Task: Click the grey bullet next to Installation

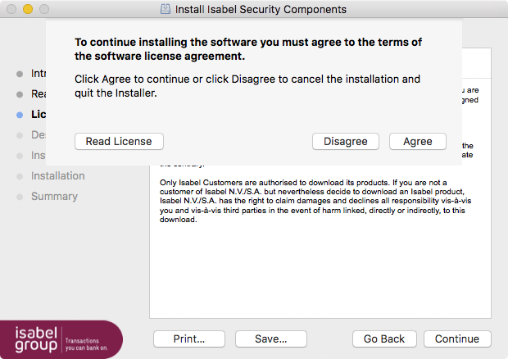Action: (20, 176)
